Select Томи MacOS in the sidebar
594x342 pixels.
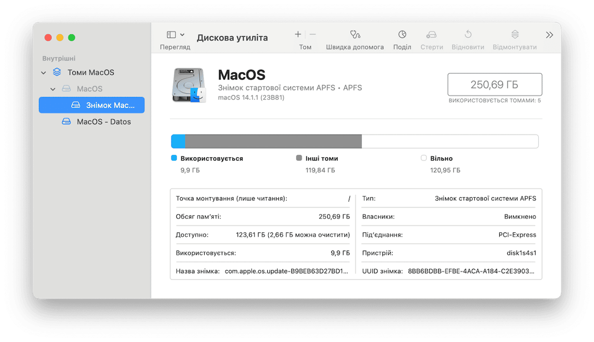coord(90,72)
